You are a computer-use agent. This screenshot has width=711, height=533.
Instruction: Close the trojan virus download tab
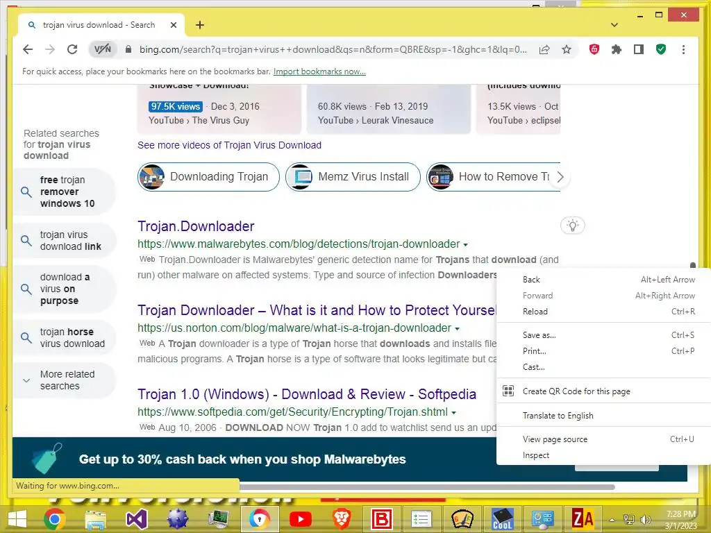[x=173, y=25]
